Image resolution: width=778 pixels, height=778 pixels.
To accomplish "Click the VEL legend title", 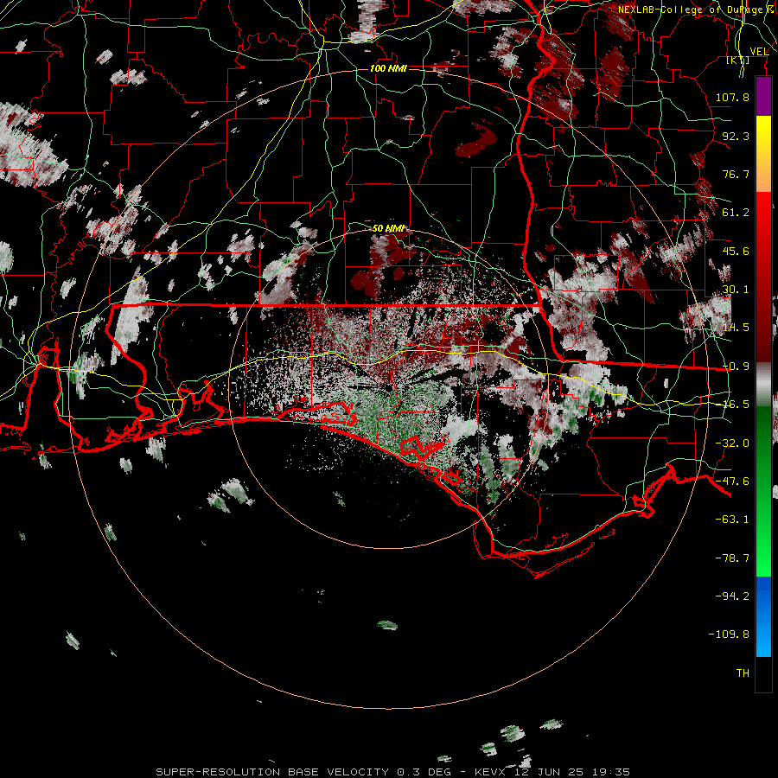I will [x=759, y=51].
